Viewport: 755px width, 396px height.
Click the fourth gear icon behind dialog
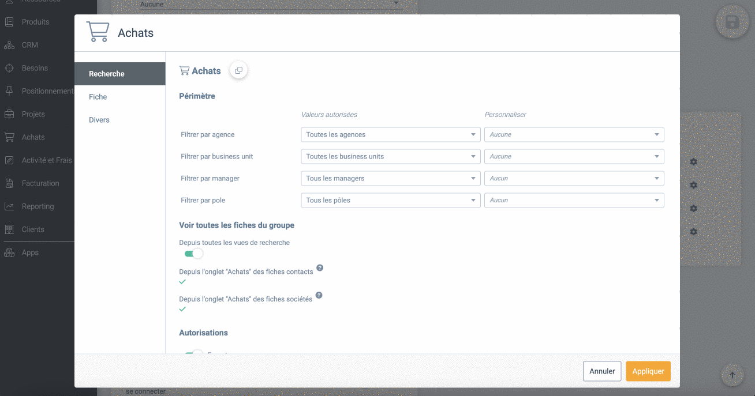pyautogui.click(x=694, y=232)
